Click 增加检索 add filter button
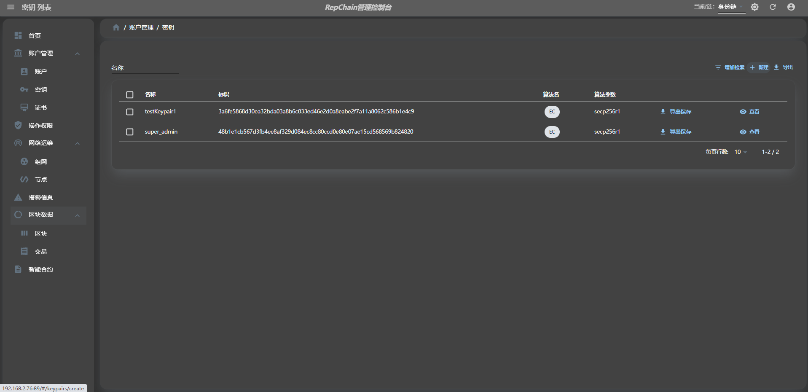 pyautogui.click(x=730, y=67)
